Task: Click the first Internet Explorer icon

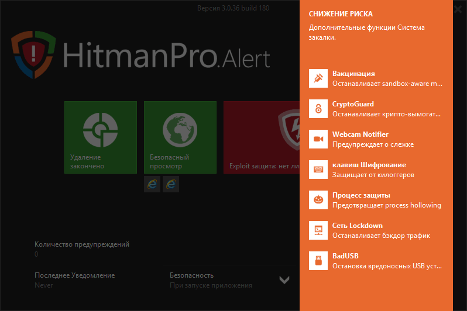Action: point(152,184)
